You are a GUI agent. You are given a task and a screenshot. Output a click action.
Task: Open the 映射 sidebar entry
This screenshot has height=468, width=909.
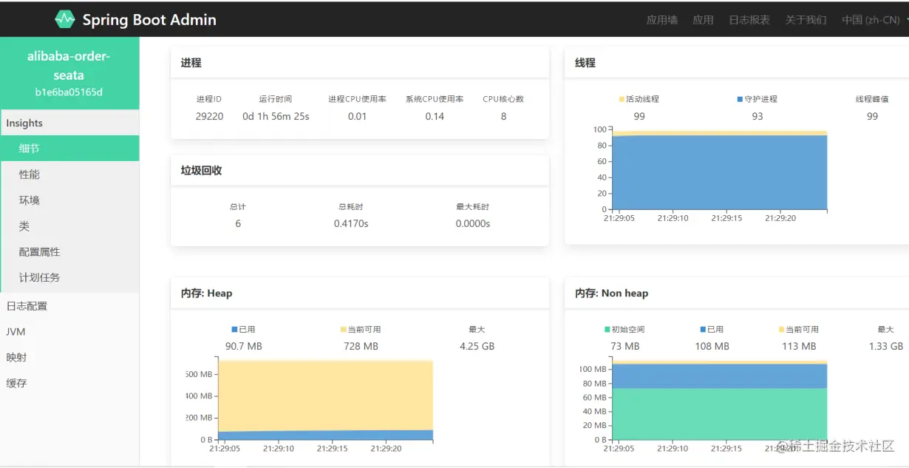coord(69,357)
